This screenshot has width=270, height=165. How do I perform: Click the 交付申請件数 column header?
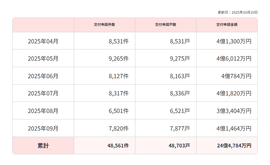(104, 25)
